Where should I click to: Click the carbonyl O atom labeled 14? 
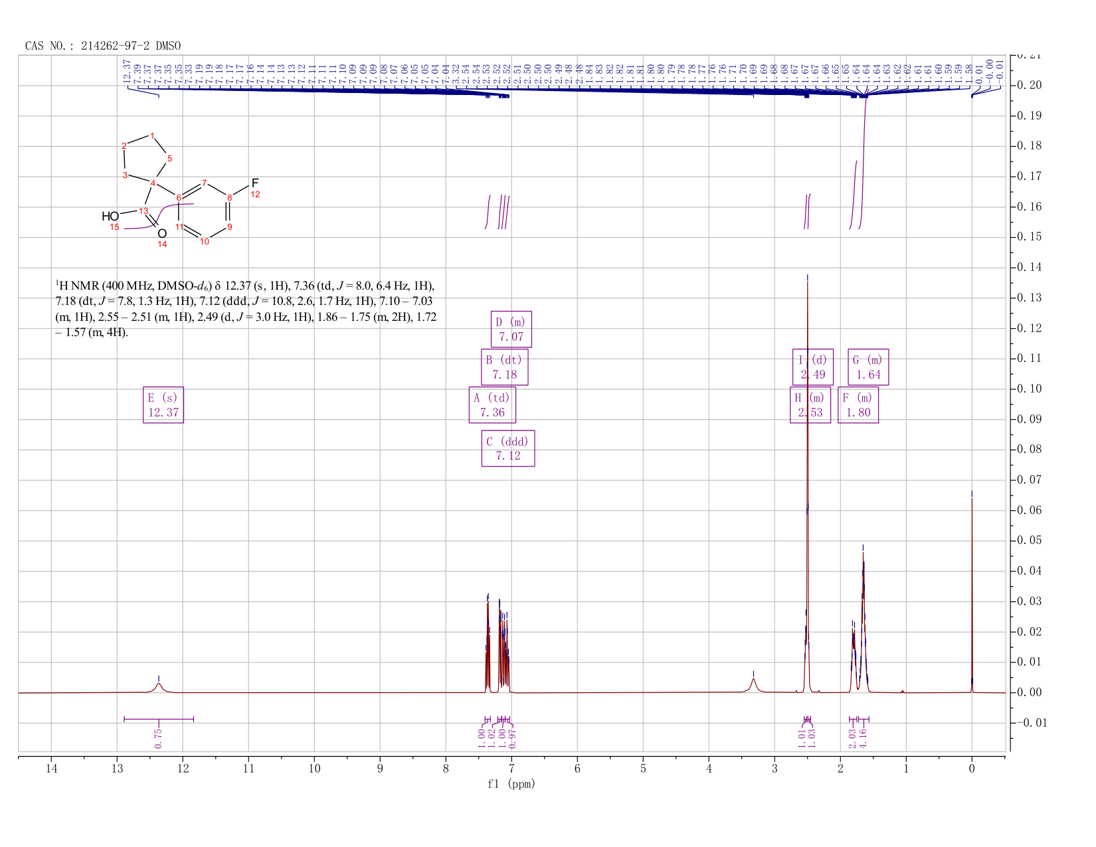pyautogui.click(x=162, y=234)
